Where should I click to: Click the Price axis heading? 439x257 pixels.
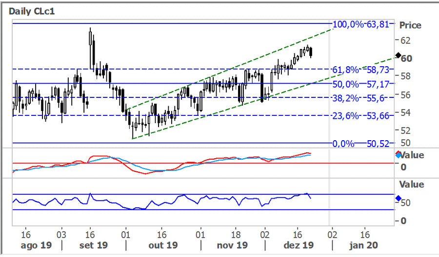(410, 25)
